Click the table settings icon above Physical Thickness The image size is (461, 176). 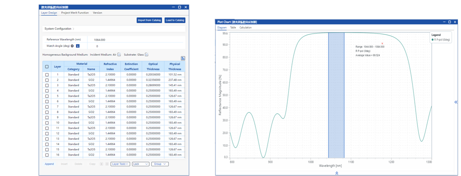pyautogui.click(x=183, y=58)
